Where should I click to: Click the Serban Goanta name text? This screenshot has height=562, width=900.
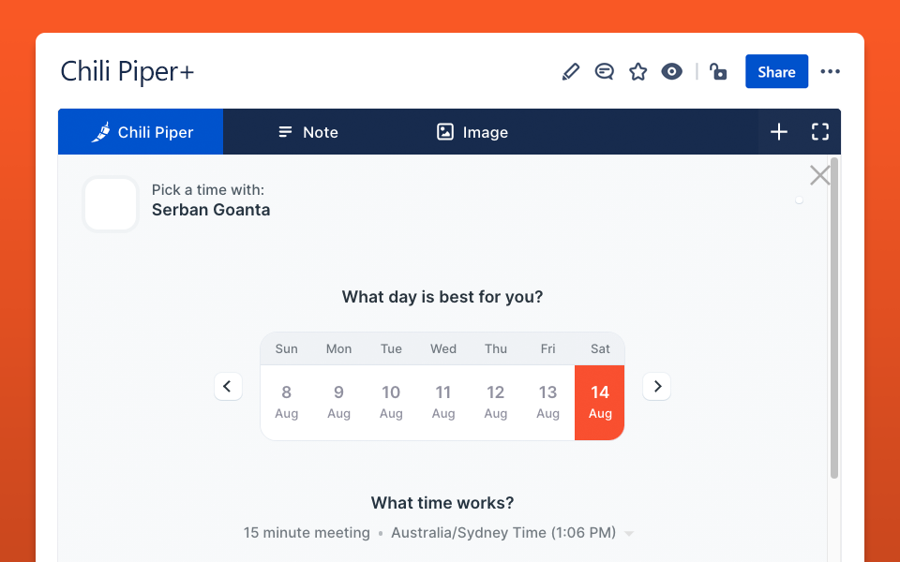click(x=211, y=210)
